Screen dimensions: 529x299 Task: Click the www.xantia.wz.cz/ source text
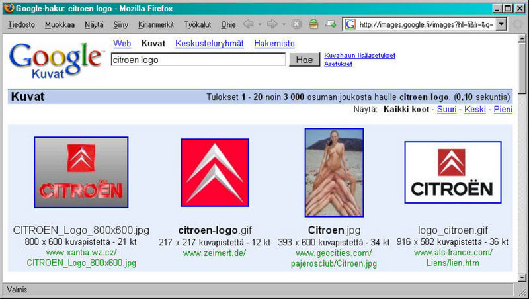(81, 253)
